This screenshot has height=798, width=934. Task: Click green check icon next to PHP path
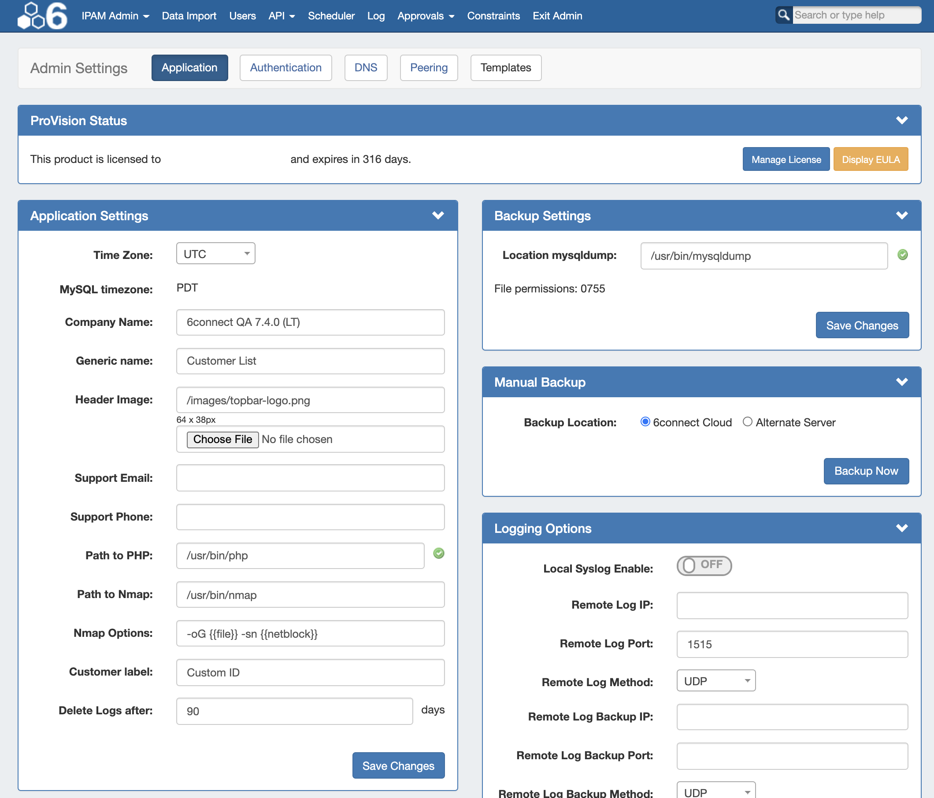(x=439, y=553)
